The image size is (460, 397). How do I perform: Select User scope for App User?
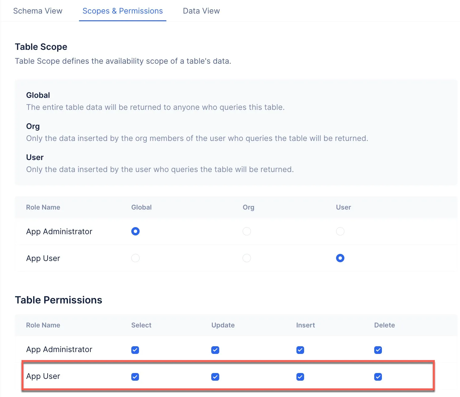[340, 258]
